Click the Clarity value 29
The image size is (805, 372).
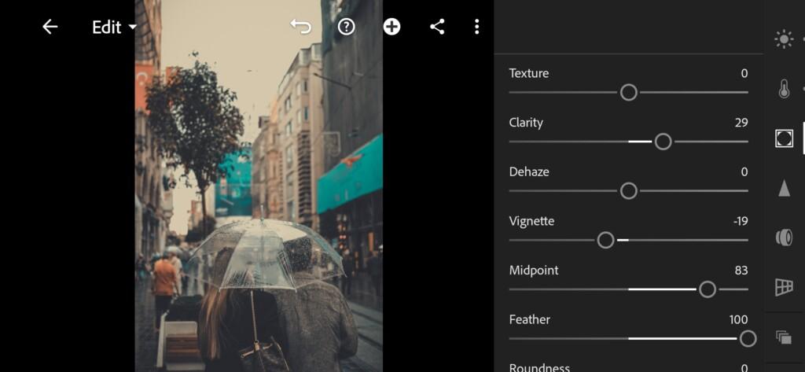741,123
